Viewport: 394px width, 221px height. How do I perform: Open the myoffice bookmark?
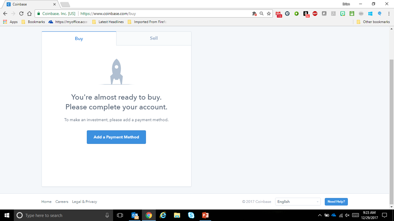pos(68,22)
